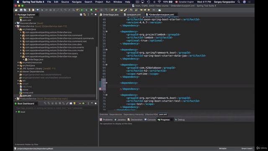
Task: Expand the DiscoveryServer project
Action: [x=15, y=23]
